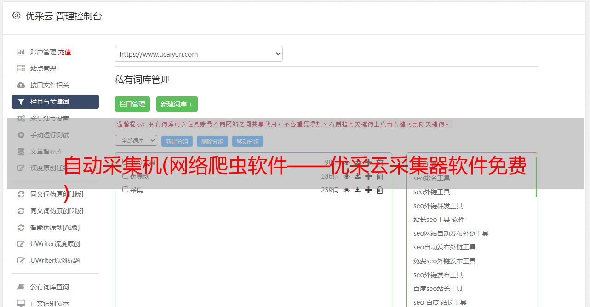Click the refresh icon for 同义词伪原创[2版]
The width and height of the screenshot is (590, 307).
coord(21,211)
